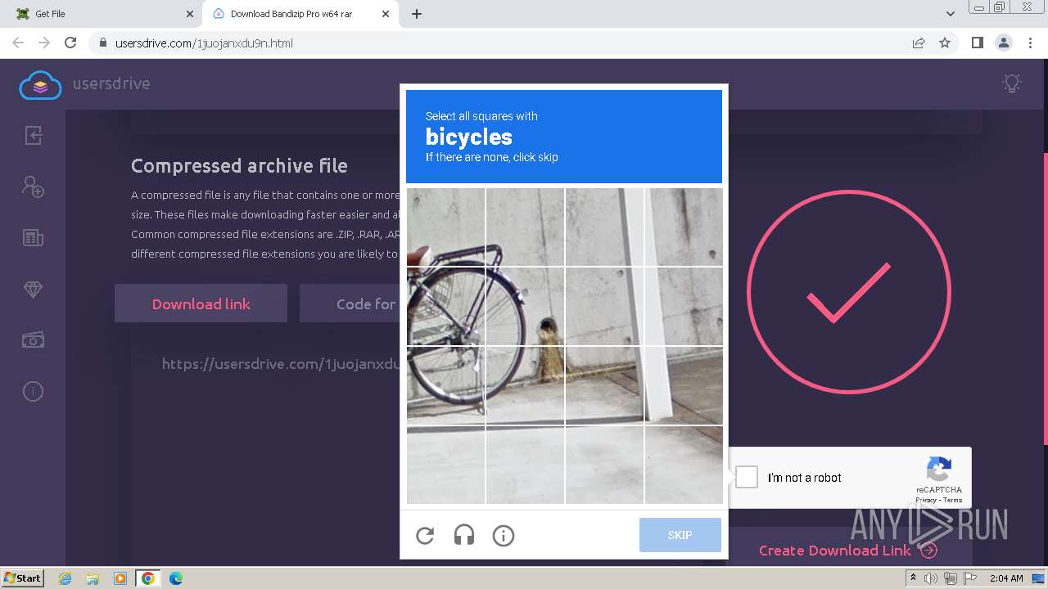Open the money sidebar icon

[33, 340]
